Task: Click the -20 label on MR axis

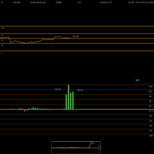Action: tap(150, 116)
